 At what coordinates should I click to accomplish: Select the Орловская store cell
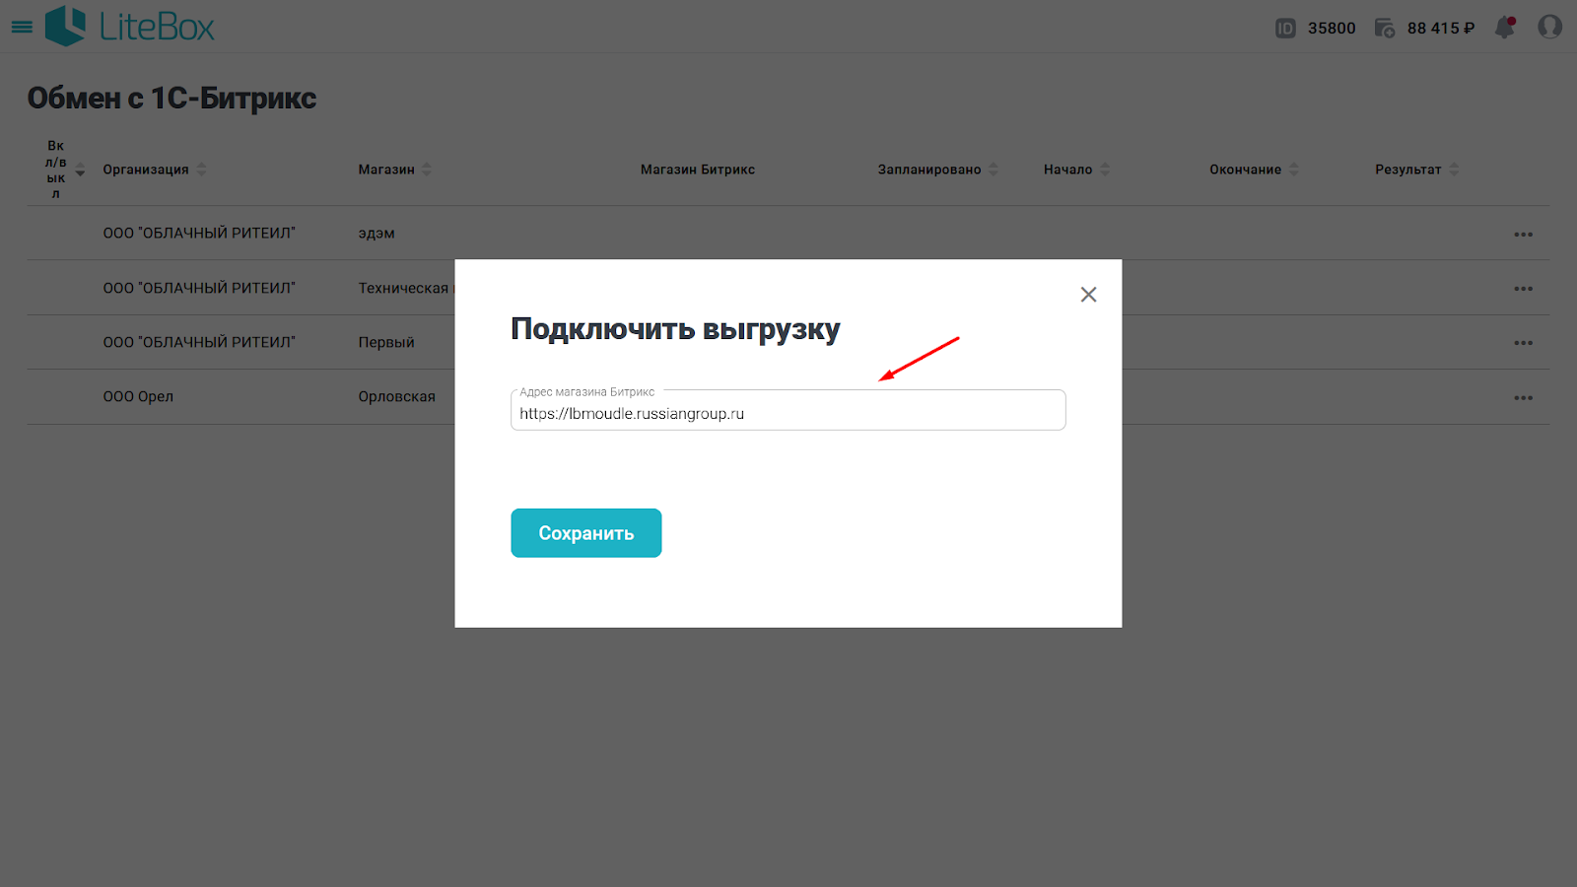pyautogui.click(x=396, y=397)
